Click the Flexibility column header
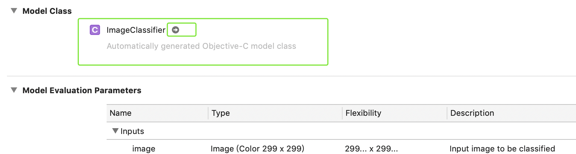Image resolution: width=576 pixels, height=154 pixels. click(x=363, y=113)
